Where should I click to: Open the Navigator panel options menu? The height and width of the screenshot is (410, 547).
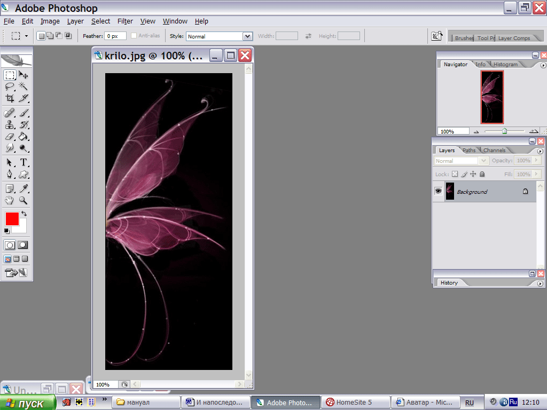(543, 65)
